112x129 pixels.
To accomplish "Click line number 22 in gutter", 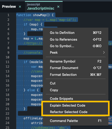I will pyautogui.click(x=7, y=114).
